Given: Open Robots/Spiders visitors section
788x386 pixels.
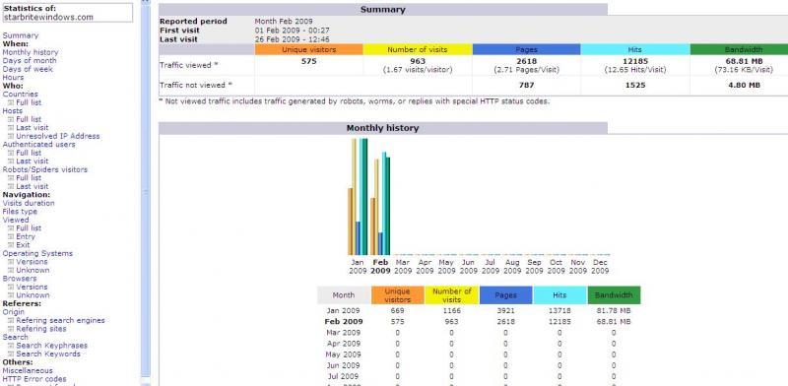Looking at the screenshot, I should [x=44, y=169].
